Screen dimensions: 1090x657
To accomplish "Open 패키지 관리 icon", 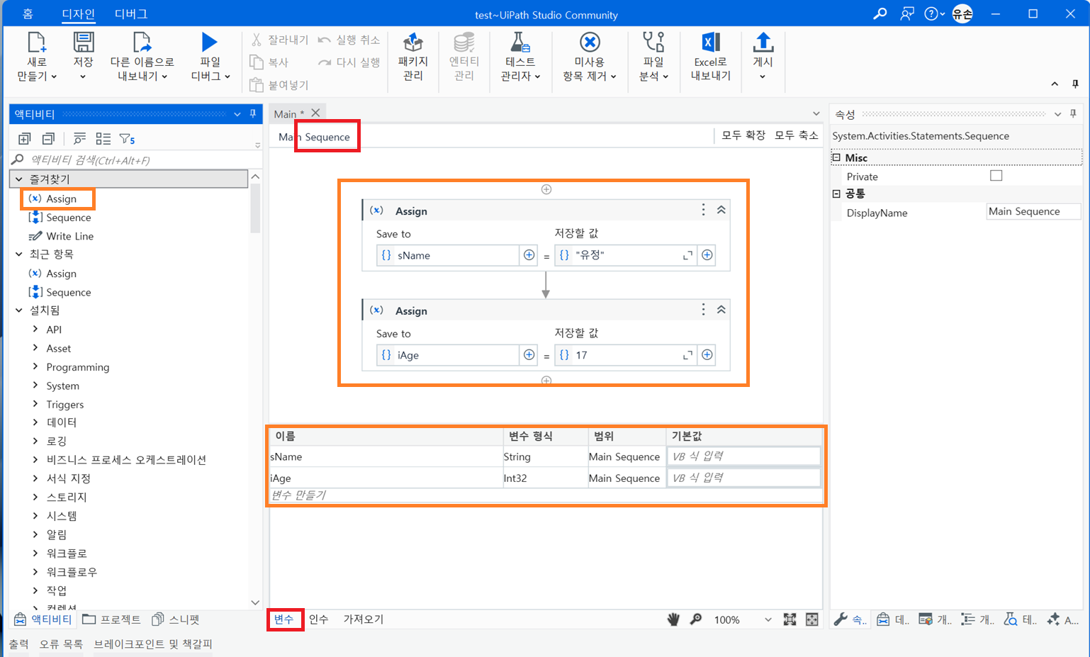I will [413, 43].
